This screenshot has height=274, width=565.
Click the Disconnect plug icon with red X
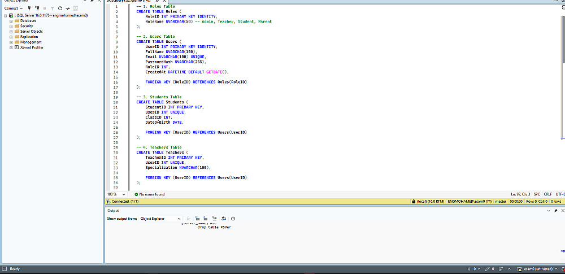pyautogui.click(x=37, y=8)
